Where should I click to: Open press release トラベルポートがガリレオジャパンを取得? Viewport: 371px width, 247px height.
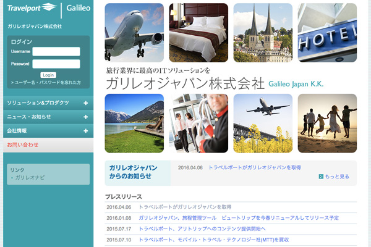click(x=185, y=207)
